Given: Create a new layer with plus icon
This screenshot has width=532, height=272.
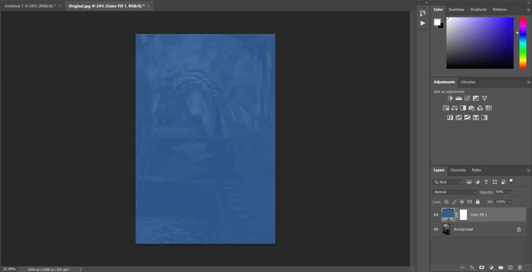Looking at the screenshot, I should [x=510, y=267].
